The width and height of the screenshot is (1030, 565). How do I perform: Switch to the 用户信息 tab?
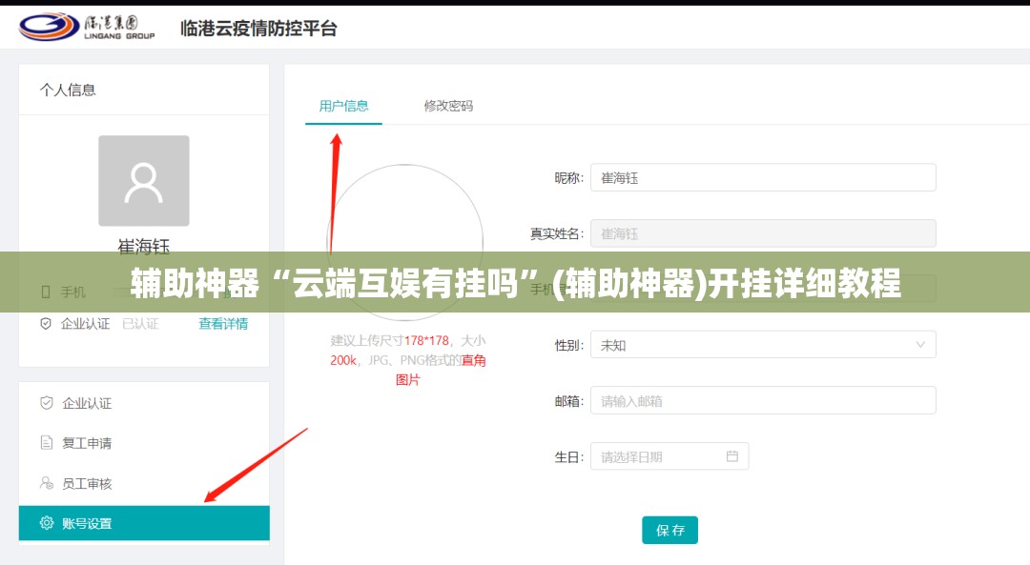click(x=343, y=106)
